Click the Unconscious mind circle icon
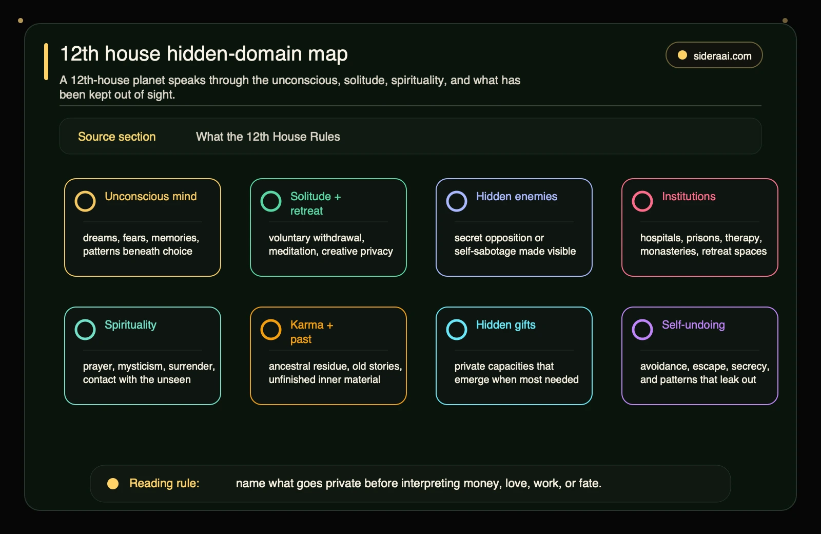821x534 pixels. (x=85, y=201)
